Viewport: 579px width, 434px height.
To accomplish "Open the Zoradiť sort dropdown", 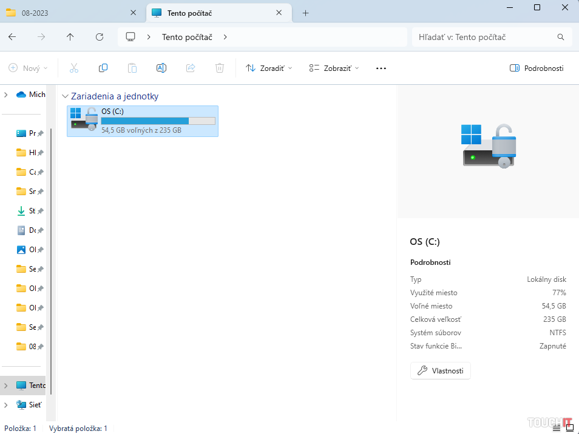I will pyautogui.click(x=269, y=68).
